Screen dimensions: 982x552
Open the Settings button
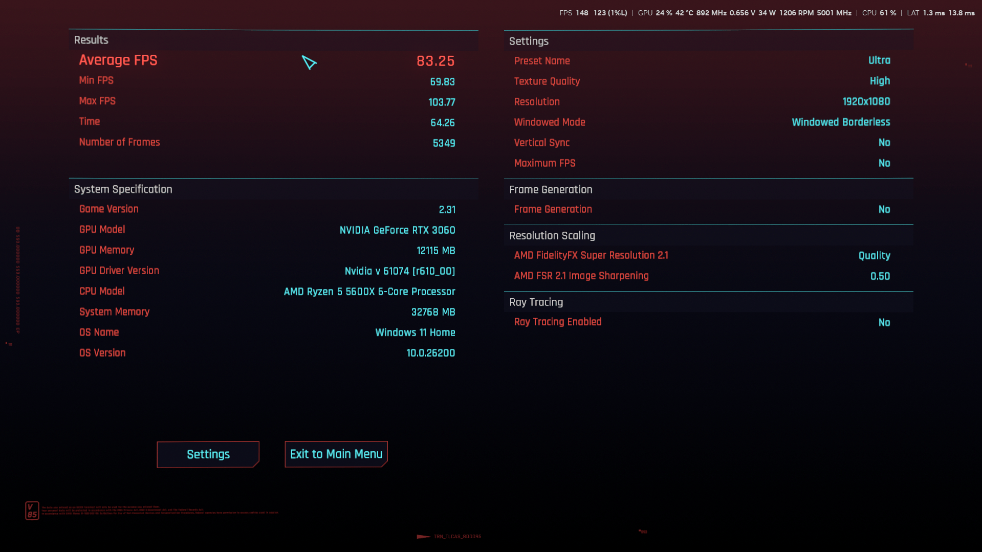pos(208,454)
